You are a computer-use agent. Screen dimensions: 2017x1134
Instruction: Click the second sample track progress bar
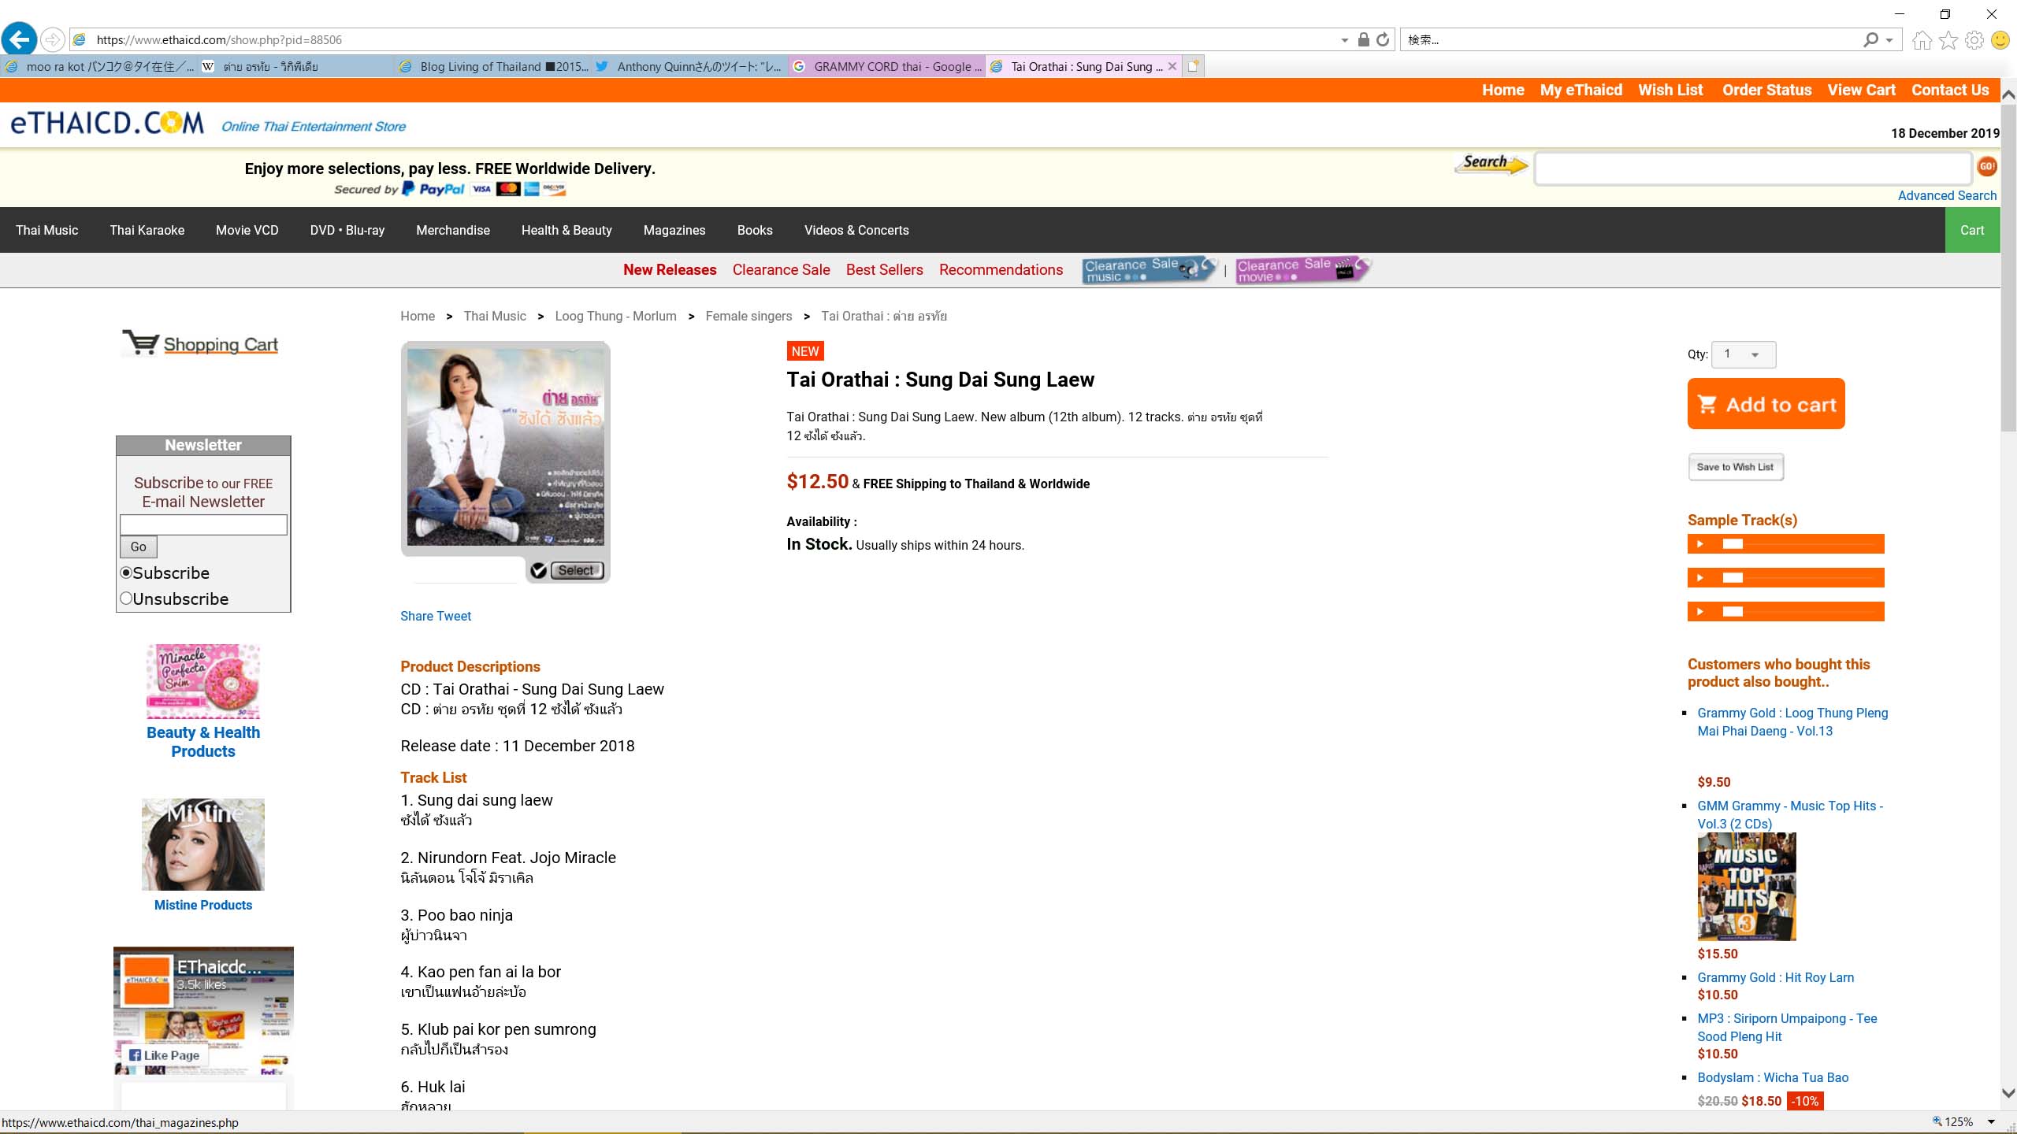1800,578
